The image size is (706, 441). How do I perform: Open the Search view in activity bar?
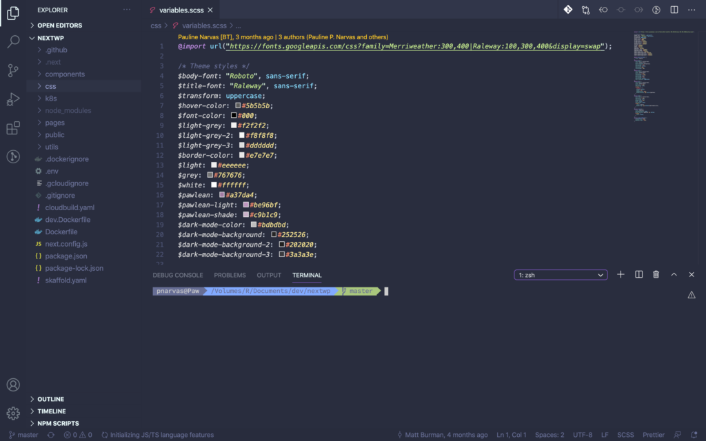click(x=13, y=41)
